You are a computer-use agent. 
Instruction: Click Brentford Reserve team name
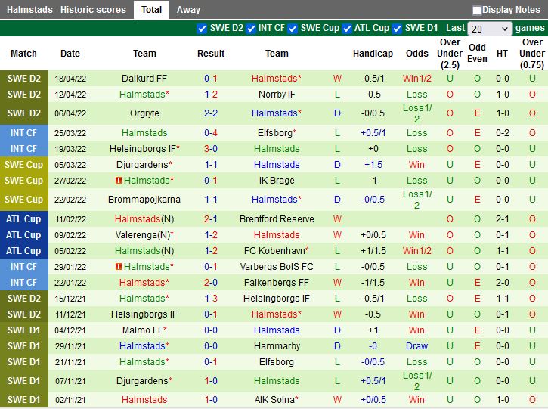click(x=277, y=218)
